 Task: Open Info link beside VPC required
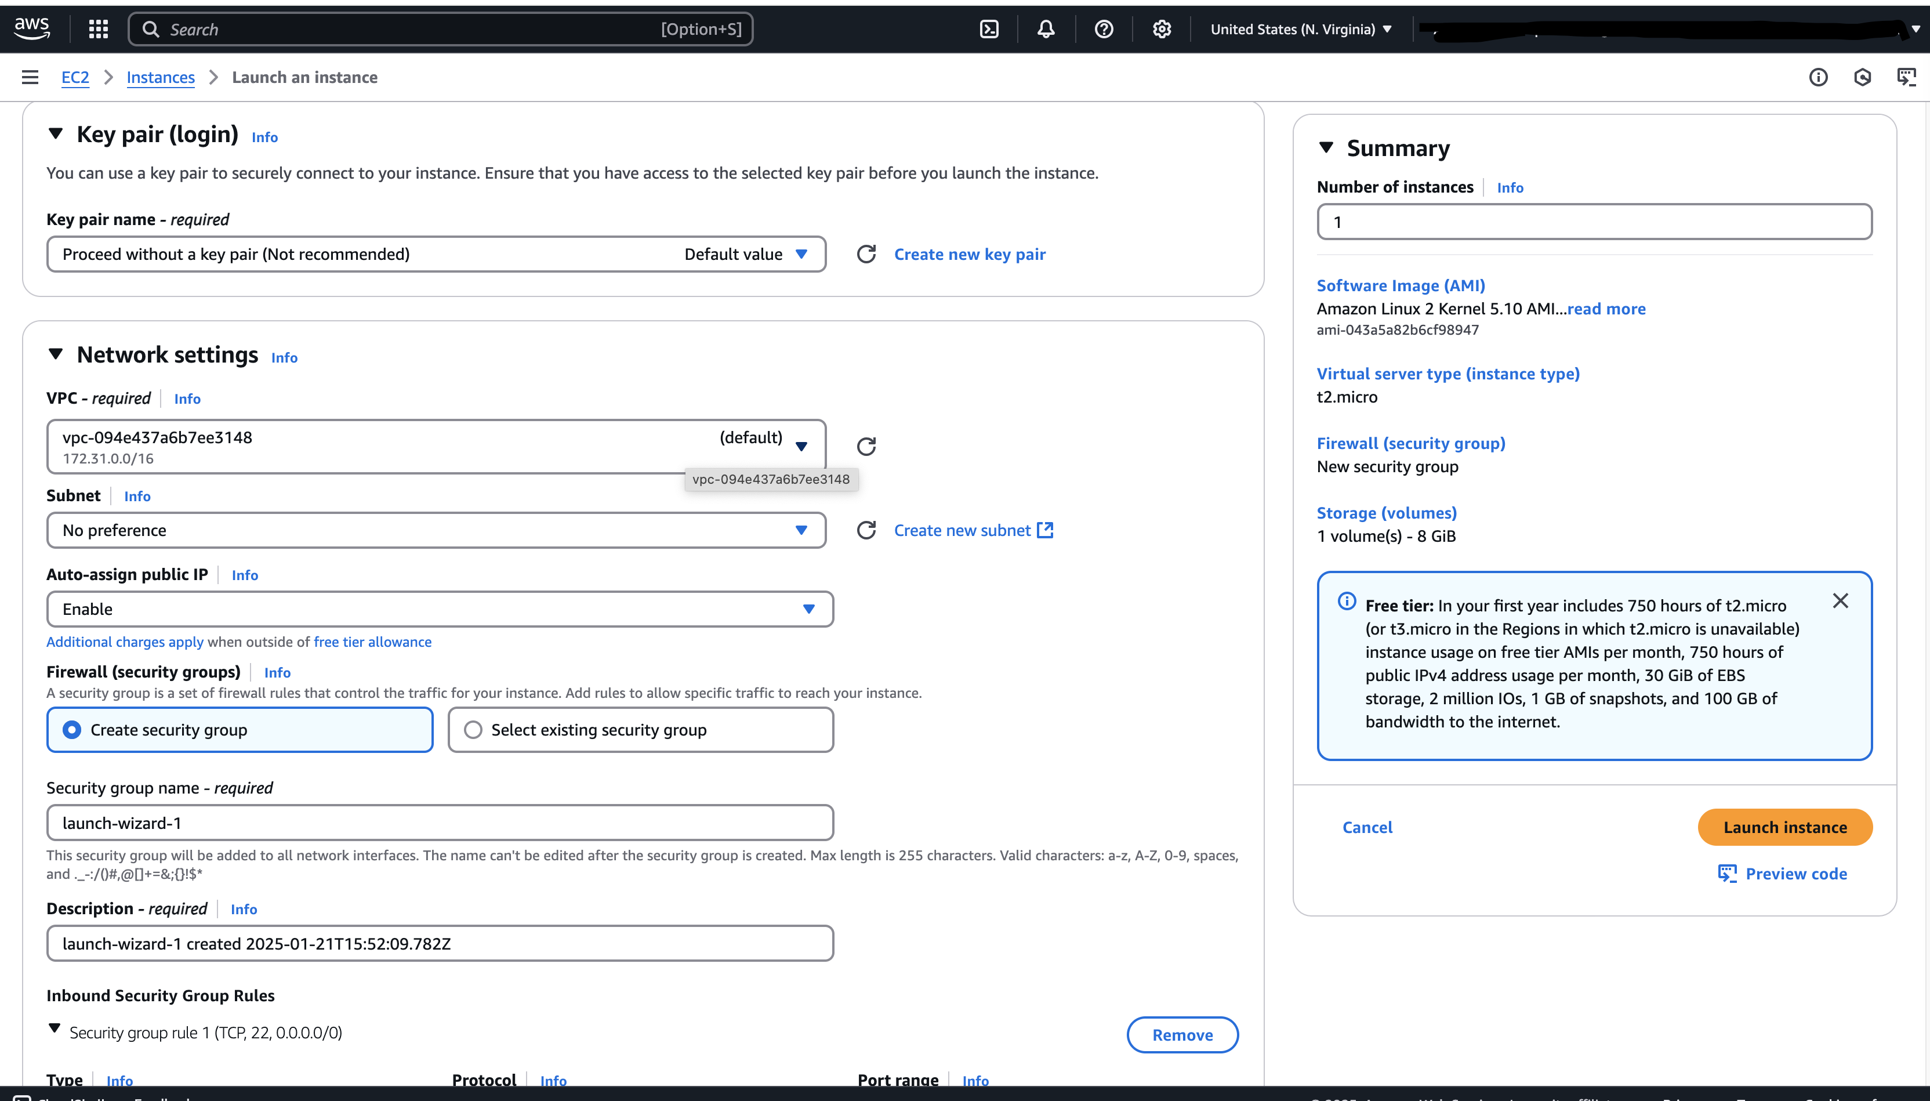(x=187, y=399)
